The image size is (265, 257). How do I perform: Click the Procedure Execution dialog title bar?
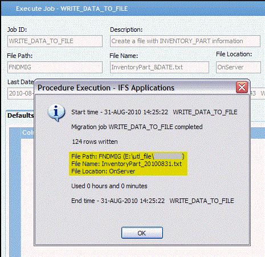click(x=135, y=88)
